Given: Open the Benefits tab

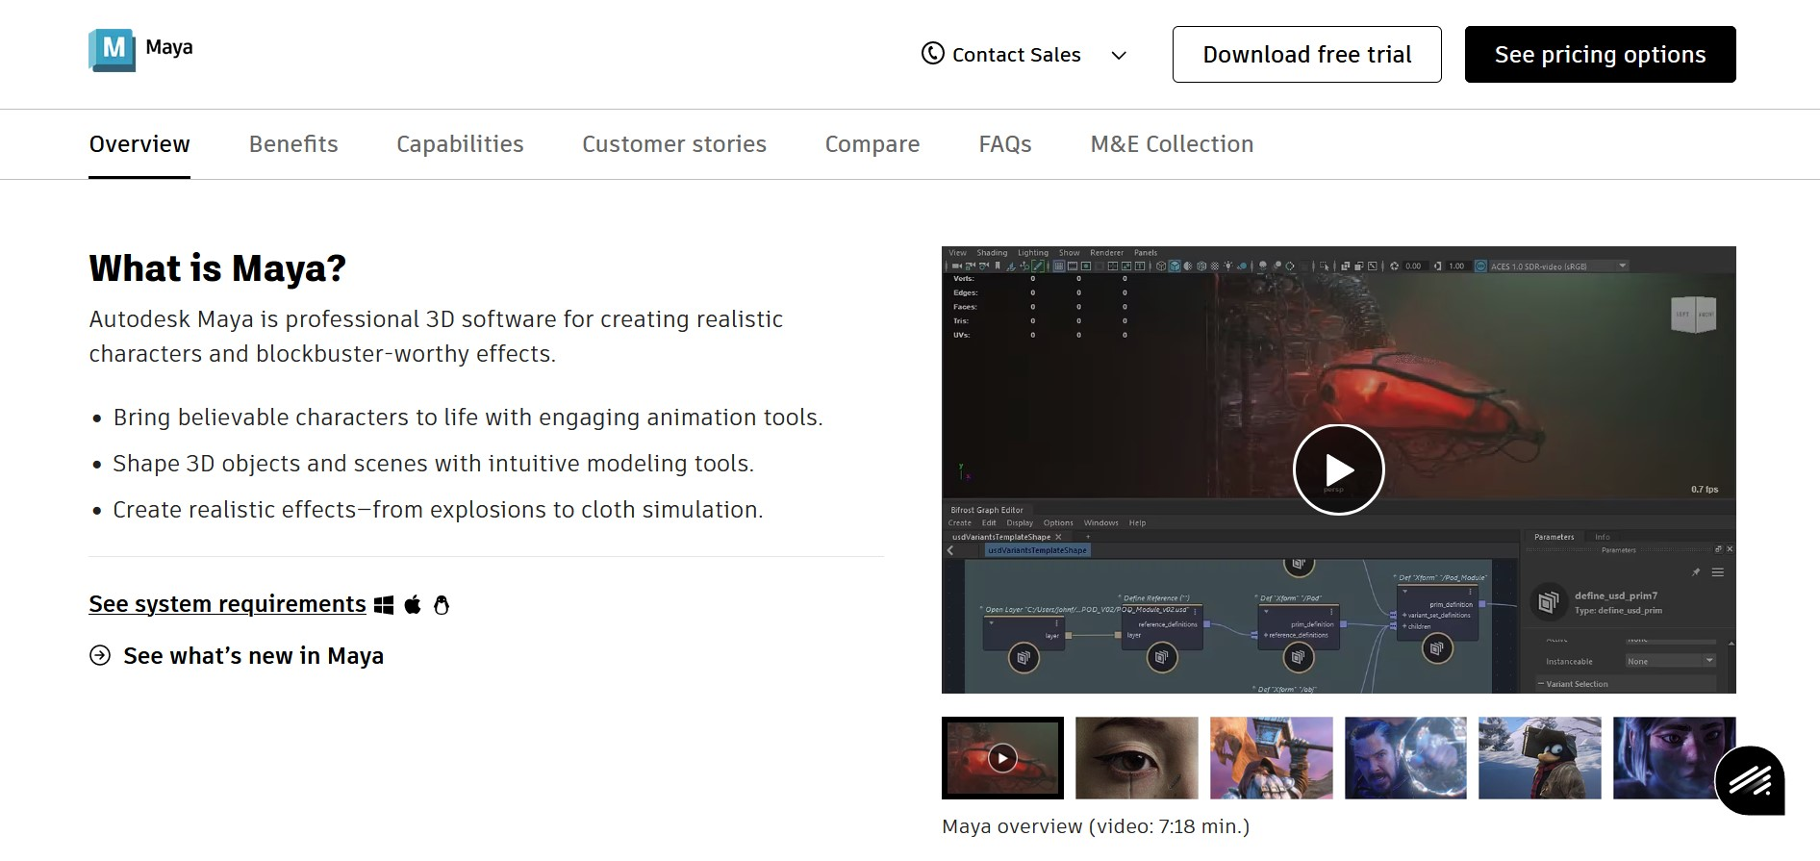Looking at the screenshot, I should (293, 144).
